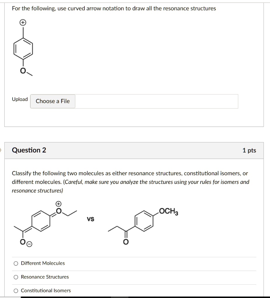The width and height of the screenshot is (270, 298).
Task: Click the curved arrow notation instruction text
Action: pos(114,8)
